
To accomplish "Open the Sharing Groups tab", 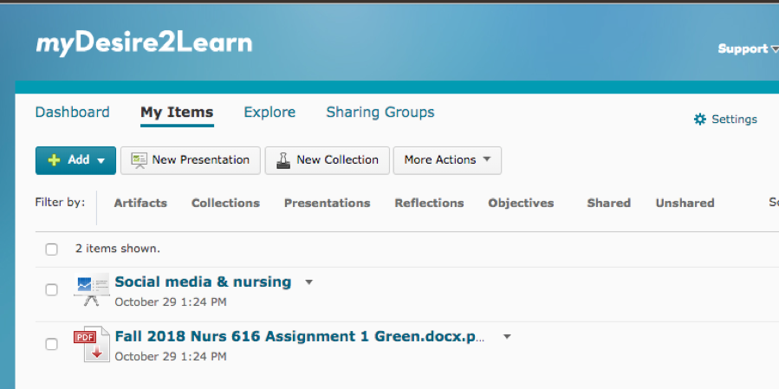I will point(380,113).
